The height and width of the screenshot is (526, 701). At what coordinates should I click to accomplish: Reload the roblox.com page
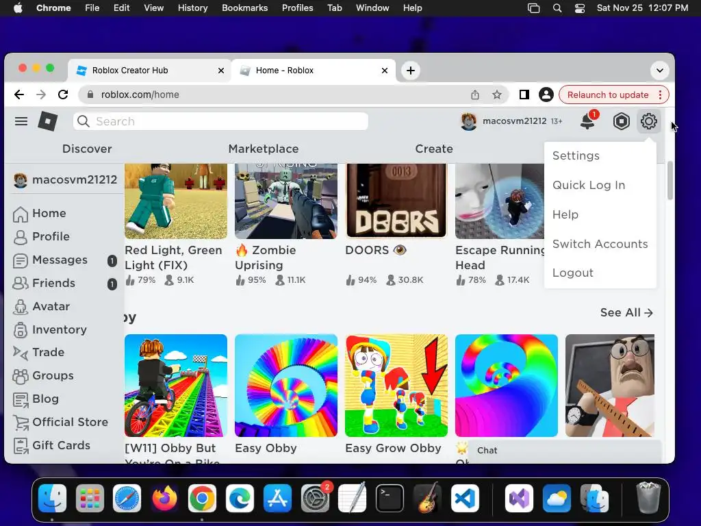click(x=63, y=95)
